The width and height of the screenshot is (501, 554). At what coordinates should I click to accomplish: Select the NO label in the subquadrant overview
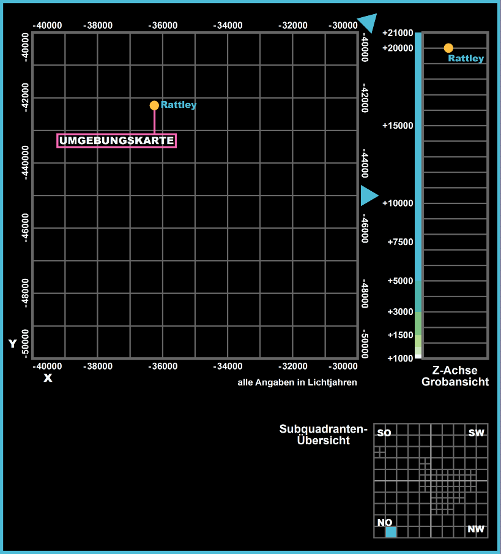[385, 522]
